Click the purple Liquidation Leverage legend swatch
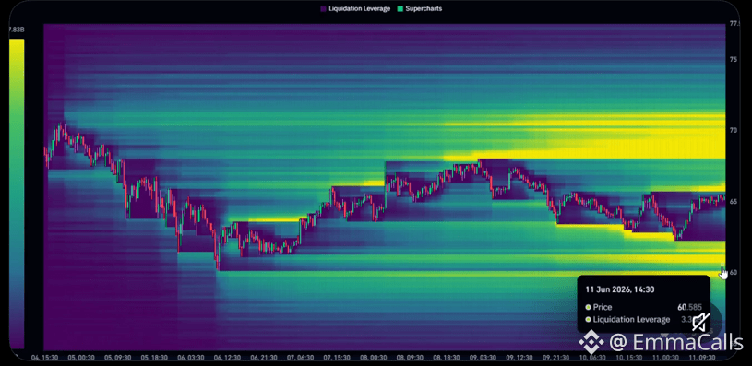The image size is (752, 366). click(323, 8)
